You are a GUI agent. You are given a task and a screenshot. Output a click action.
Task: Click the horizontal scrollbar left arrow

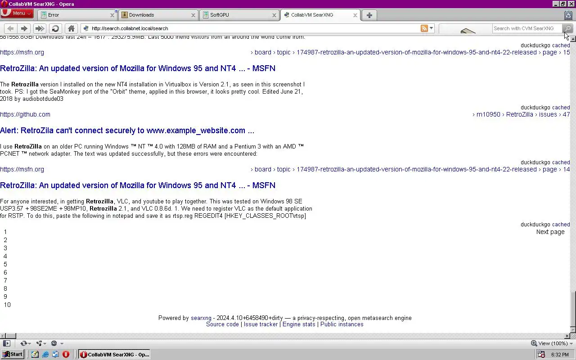click(x=3, y=336)
